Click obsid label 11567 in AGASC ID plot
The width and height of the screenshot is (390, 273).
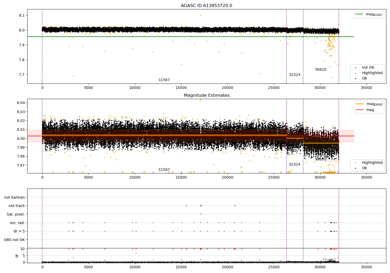(164, 80)
